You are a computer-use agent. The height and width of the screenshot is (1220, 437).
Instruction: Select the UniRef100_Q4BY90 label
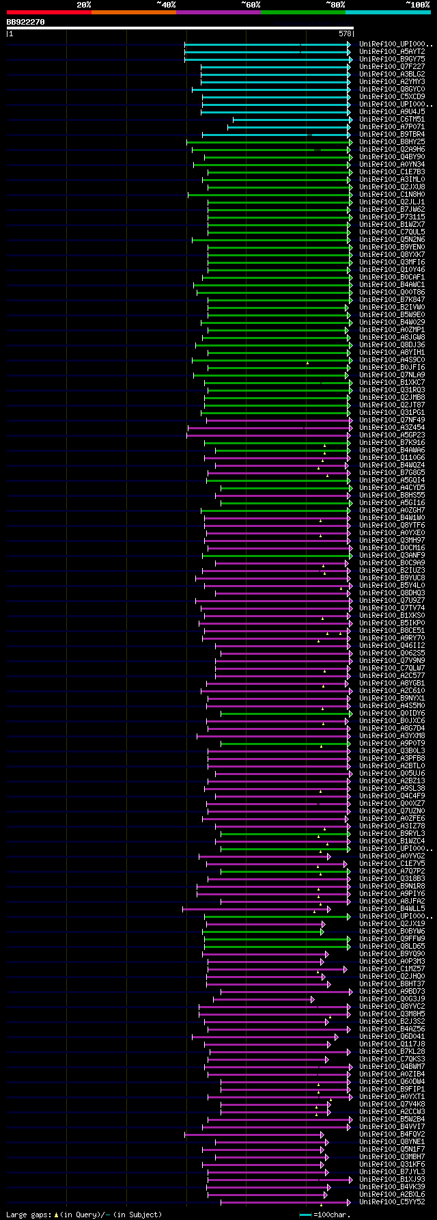click(392, 157)
